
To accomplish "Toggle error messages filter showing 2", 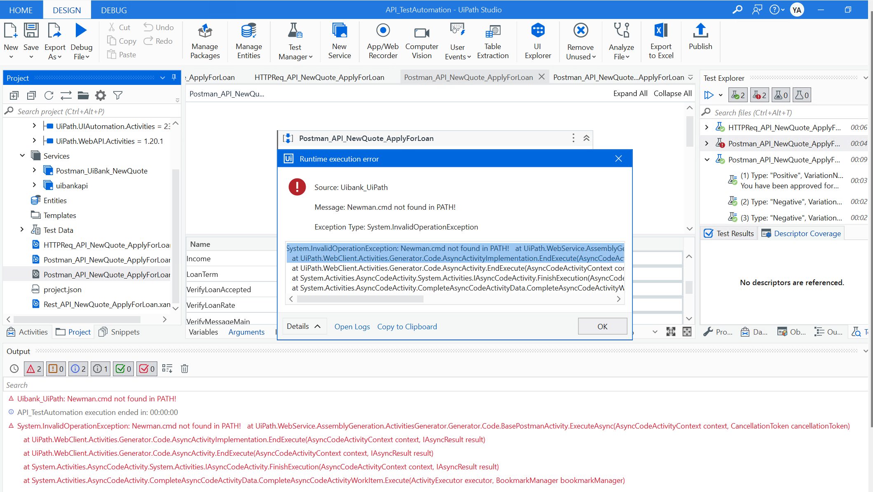I will pos(33,369).
